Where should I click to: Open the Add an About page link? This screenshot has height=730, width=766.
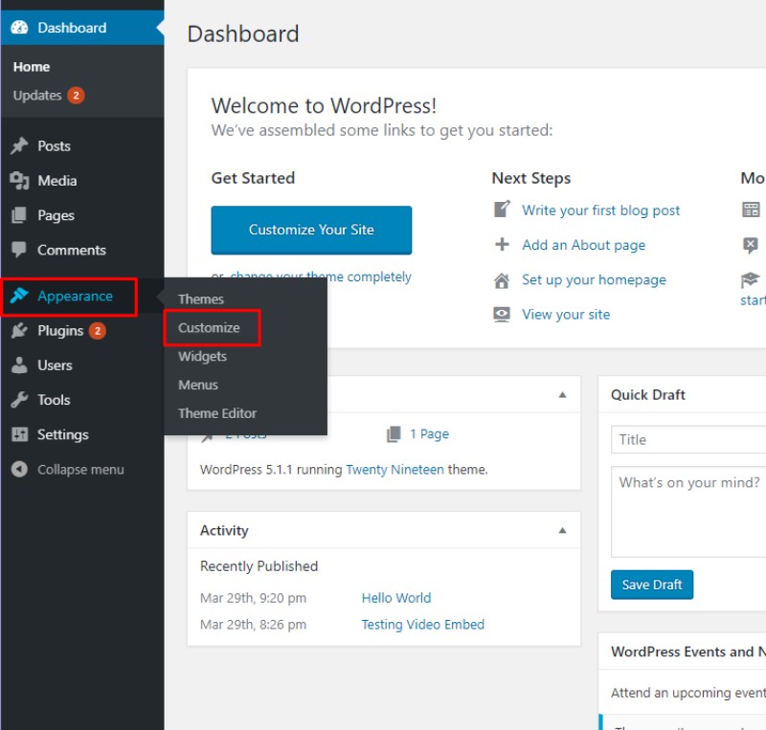[x=584, y=245]
